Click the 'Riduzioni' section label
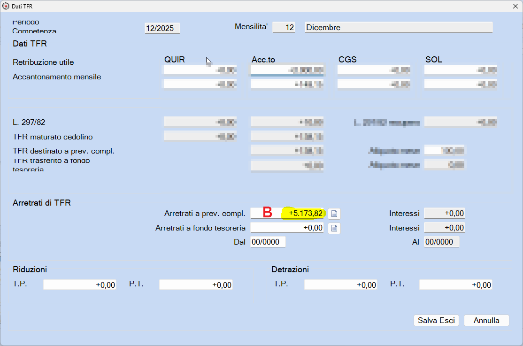This screenshot has height=346, width=523. 30,269
